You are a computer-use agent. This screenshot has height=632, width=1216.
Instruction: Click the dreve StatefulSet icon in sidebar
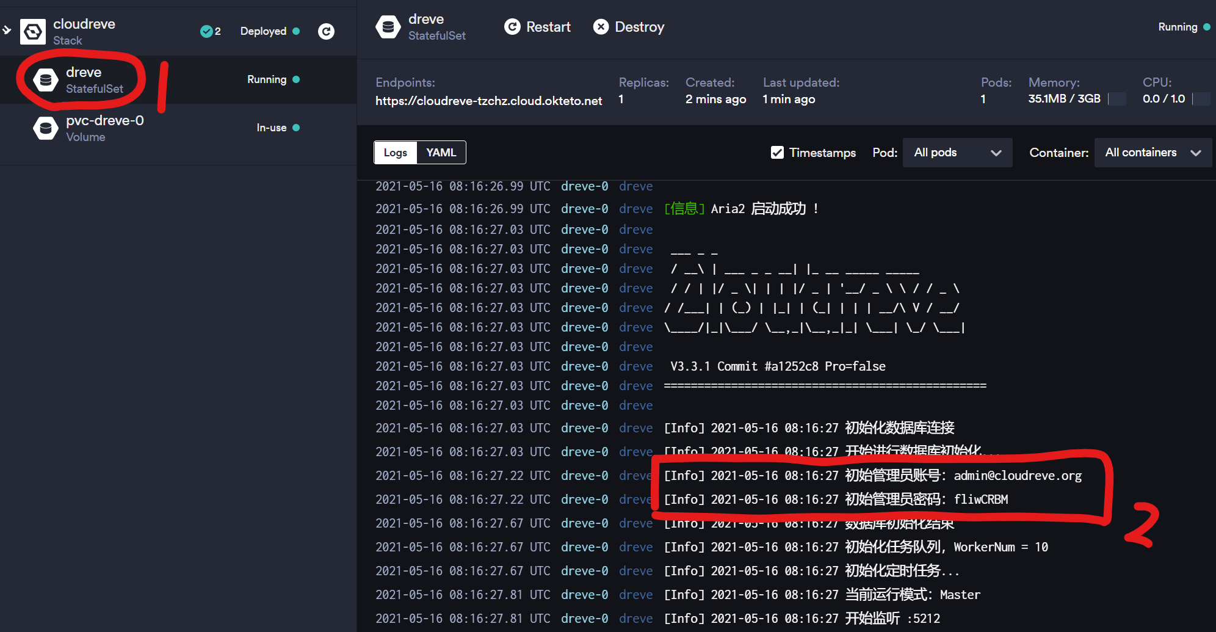[46, 80]
